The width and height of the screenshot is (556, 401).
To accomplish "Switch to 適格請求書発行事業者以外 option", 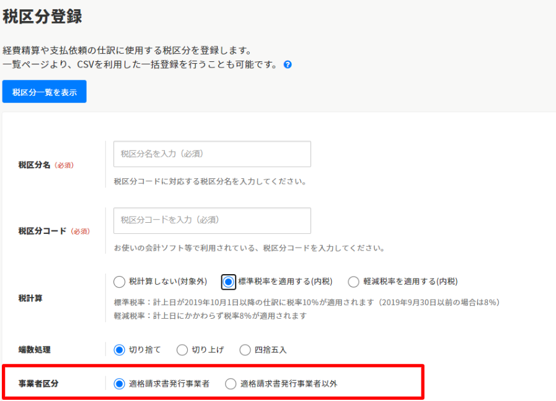I will click(x=231, y=384).
